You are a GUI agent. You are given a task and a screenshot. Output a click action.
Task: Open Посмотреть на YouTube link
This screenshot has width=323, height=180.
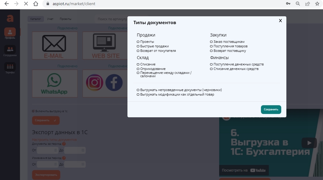244,170
